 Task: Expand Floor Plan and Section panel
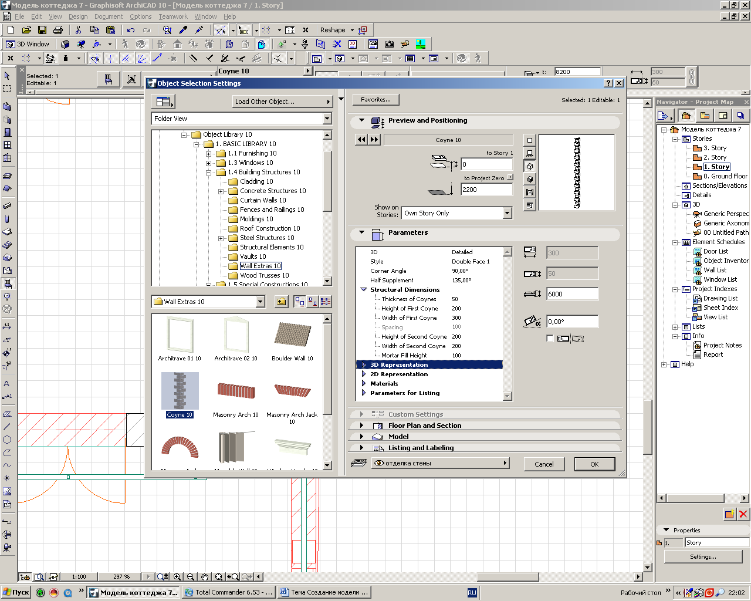361,426
